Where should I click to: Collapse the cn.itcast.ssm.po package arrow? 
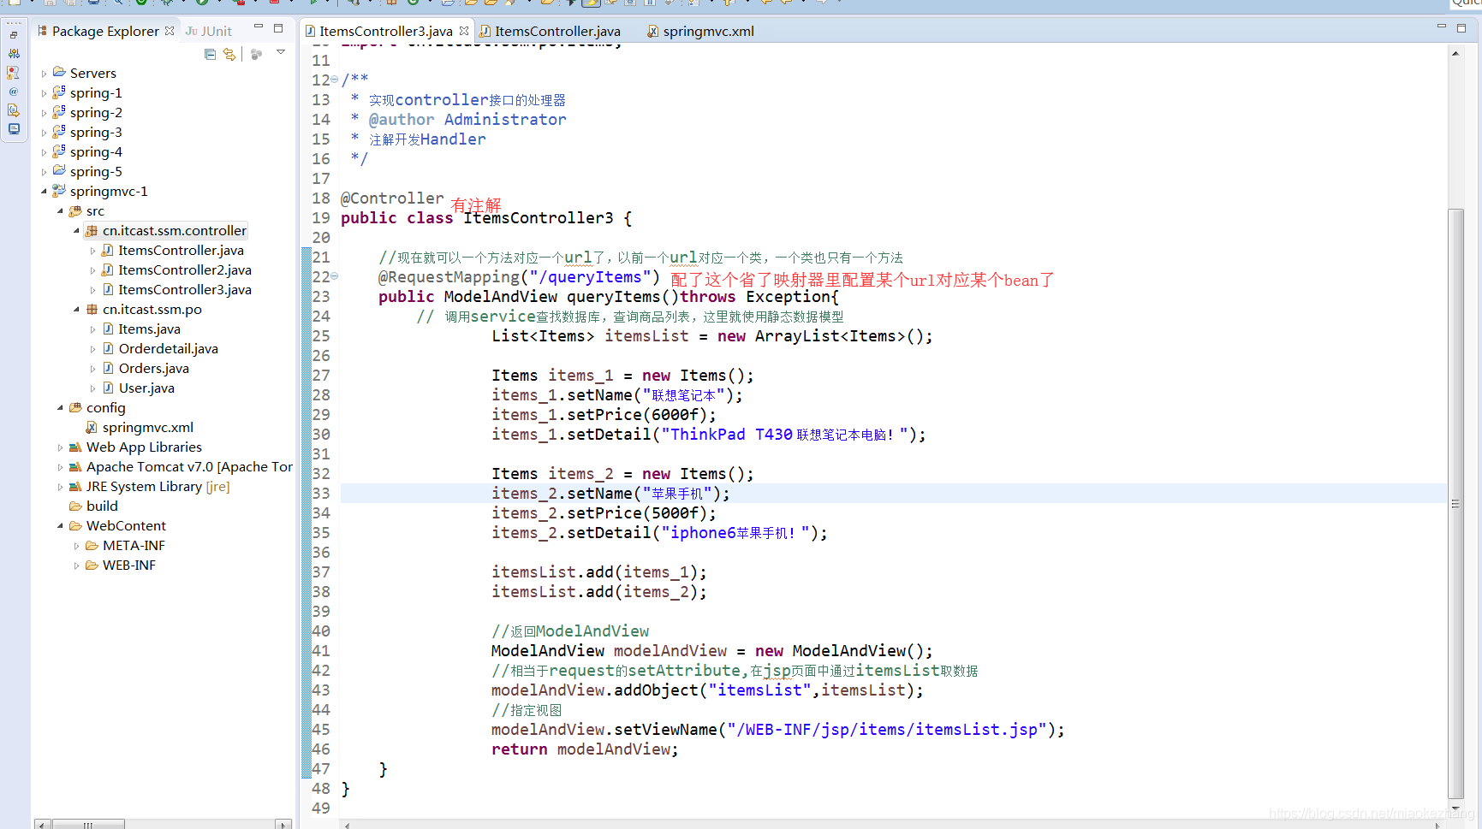76,310
